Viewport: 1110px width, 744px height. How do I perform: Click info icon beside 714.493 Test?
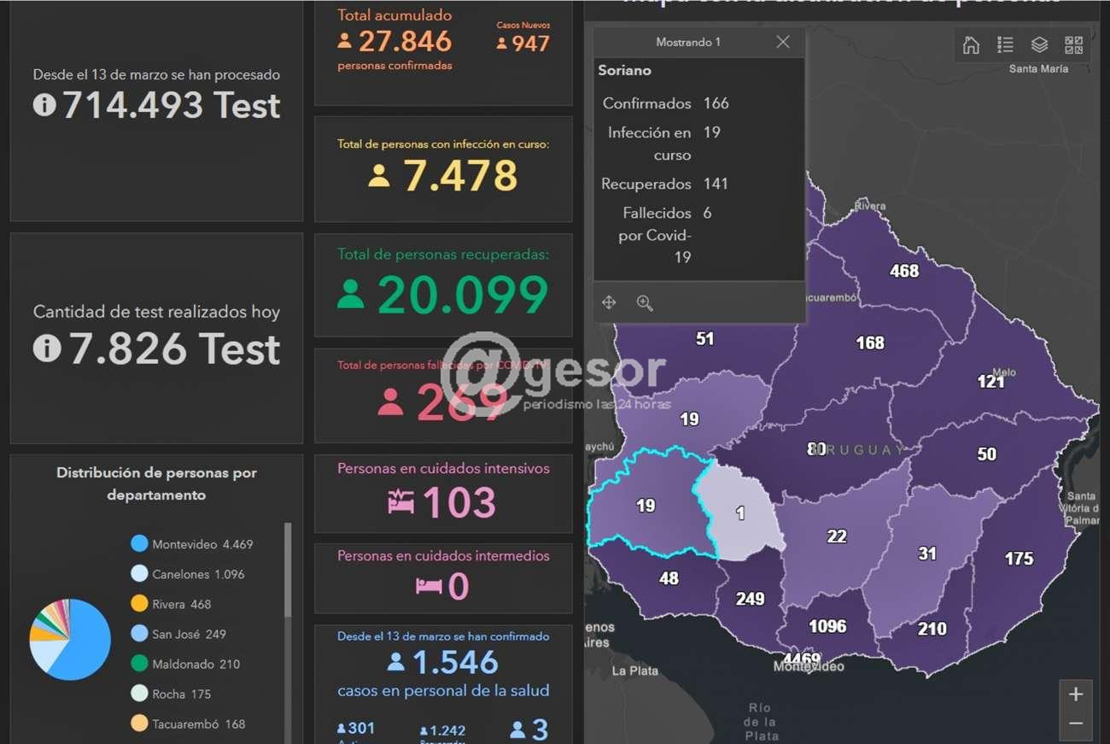click(x=44, y=105)
